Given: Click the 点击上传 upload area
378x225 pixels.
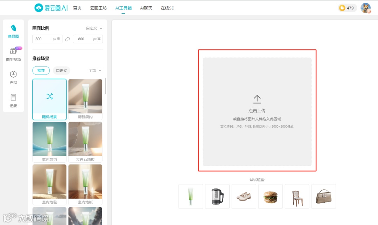Looking at the screenshot, I should [x=257, y=112].
